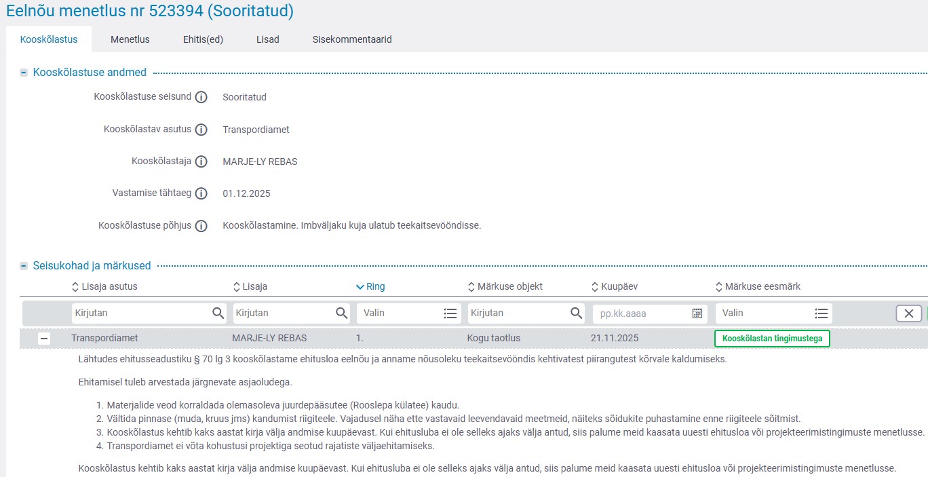This screenshot has height=477, width=928.
Task: Click info icon next to Kooskõlastuse seisund
Action: click(201, 97)
